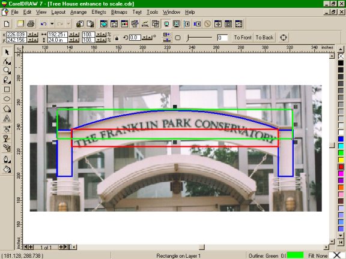Pick the red swatch in palette
Image resolution: width=346 pixels, height=259 pixels.
341,167
